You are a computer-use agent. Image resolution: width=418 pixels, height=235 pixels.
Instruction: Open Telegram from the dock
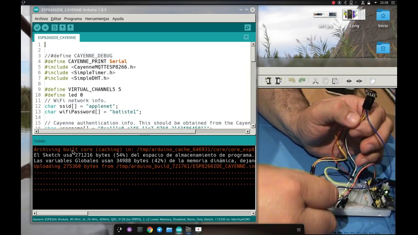pos(159,230)
